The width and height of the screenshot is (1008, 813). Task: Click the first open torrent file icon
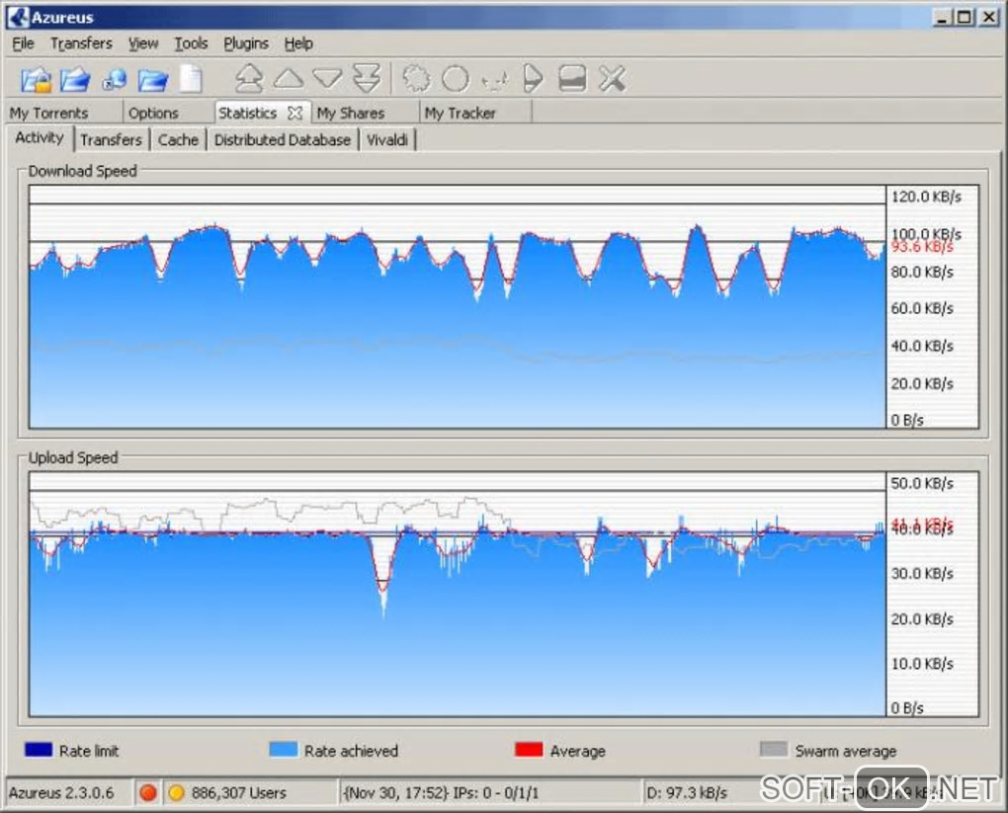[36, 79]
